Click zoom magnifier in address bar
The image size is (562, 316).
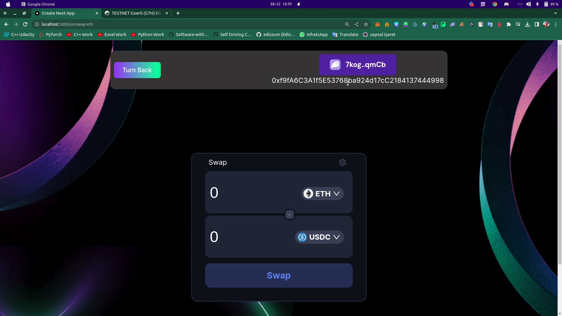[347, 25]
